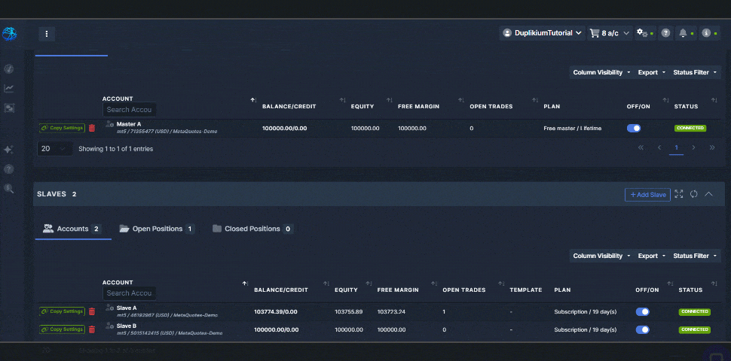
Task: Delete Master A with the red trash icon
Action: point(92,129)
